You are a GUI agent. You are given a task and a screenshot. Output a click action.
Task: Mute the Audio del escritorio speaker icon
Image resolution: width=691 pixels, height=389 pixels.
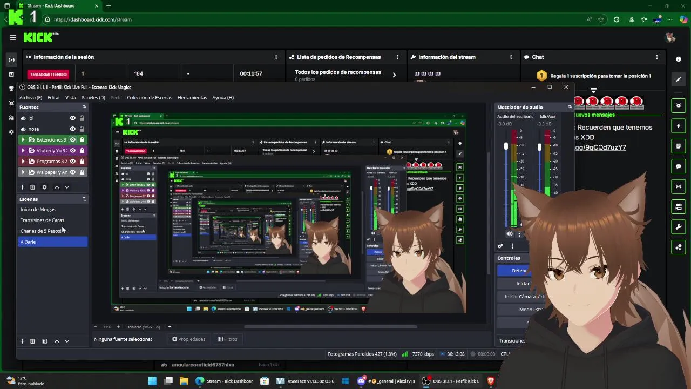pyautogui.click(x=510, y=234)
